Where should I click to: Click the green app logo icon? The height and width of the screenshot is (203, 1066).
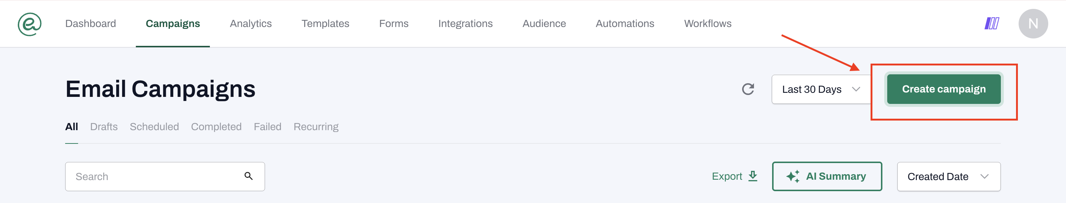(x=29, y=24)
